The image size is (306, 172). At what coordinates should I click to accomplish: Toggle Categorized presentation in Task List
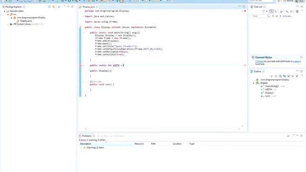point(272,11)
